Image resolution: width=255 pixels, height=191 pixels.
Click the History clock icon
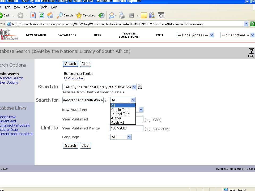[101, 15]
